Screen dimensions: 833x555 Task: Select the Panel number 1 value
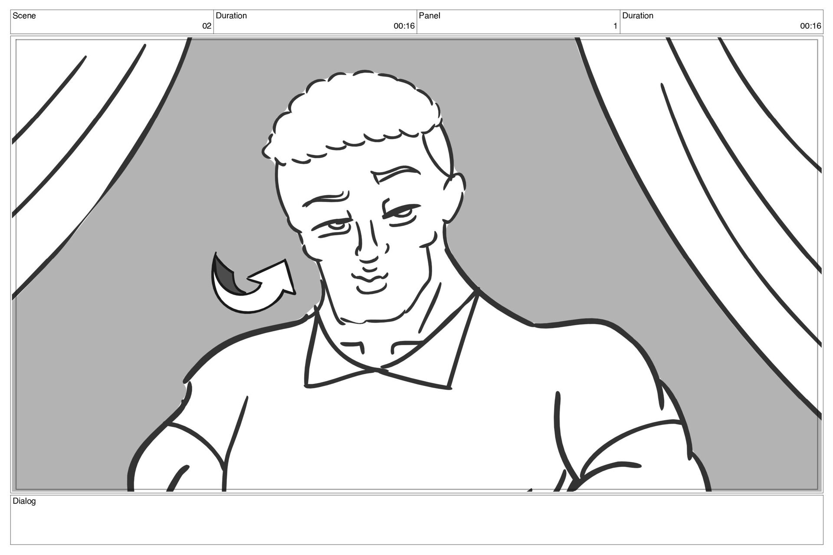coord(615,26)
